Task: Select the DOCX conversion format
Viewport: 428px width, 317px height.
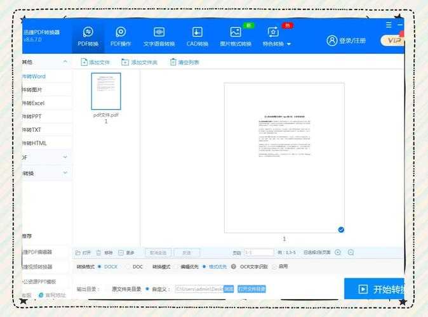Action: [100, 267]
